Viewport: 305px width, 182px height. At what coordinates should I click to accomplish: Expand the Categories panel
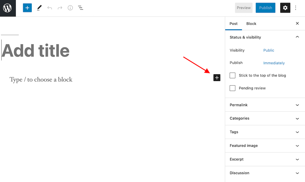pyautogui.click(x=297, y=119)
